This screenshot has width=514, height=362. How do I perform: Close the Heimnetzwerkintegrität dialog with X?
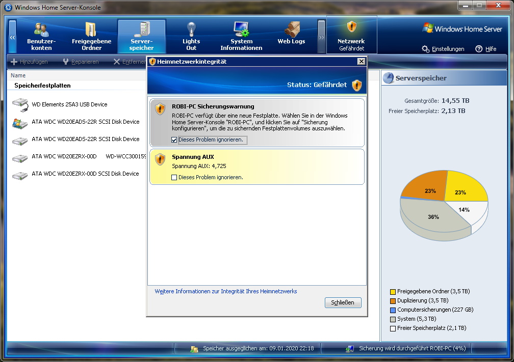[x=361, y=62]
